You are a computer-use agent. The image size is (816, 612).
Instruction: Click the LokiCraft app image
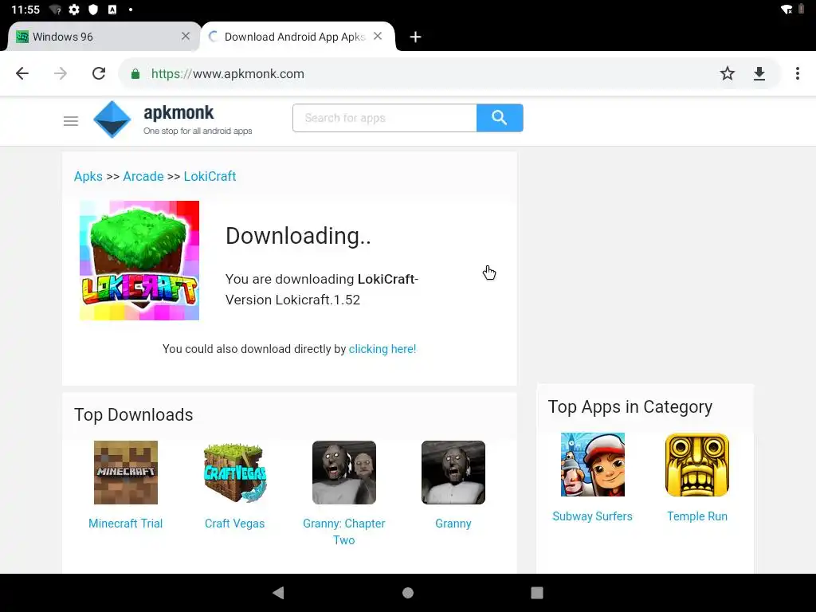(x=139, y=261)
